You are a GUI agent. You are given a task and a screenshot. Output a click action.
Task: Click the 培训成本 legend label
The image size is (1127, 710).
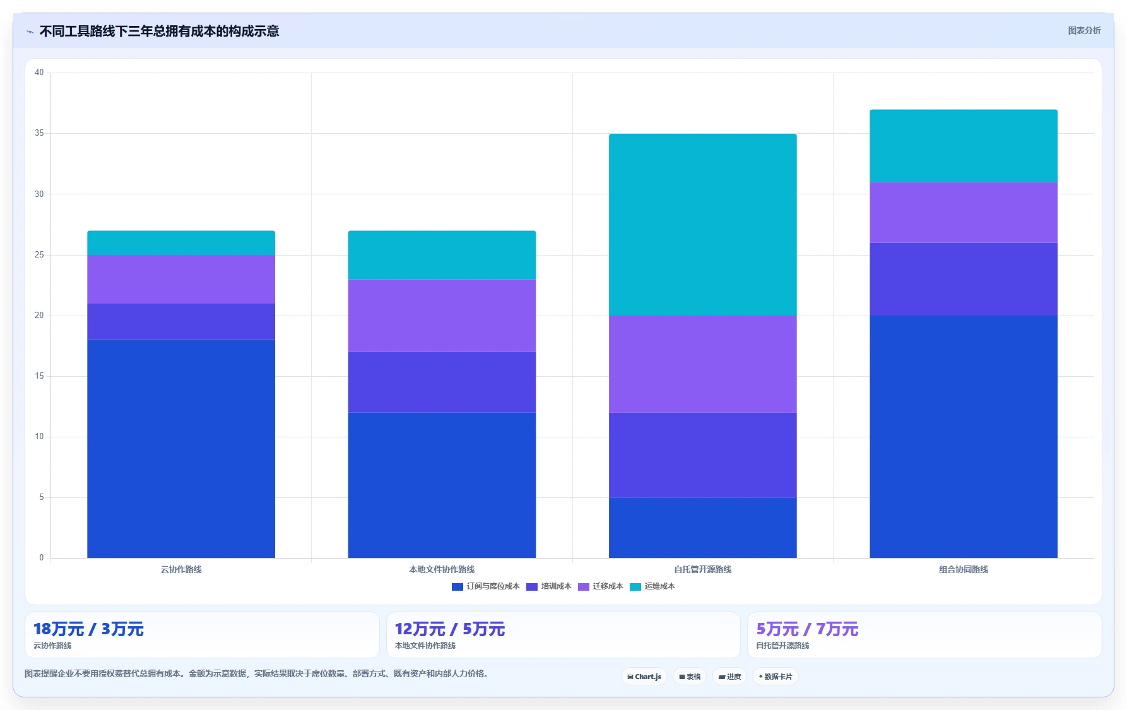[557, 586]
